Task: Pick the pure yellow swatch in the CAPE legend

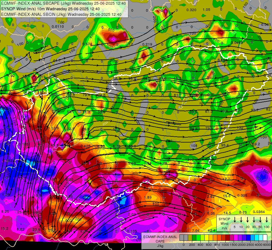Action: (x=207, y=237)
